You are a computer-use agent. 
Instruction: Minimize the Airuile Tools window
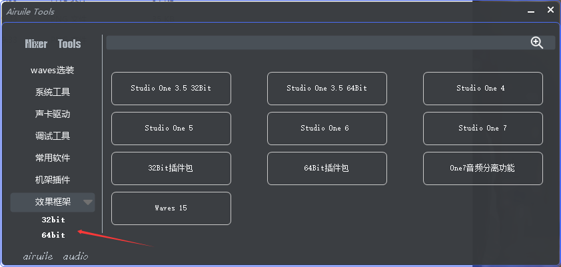(531, 12)
